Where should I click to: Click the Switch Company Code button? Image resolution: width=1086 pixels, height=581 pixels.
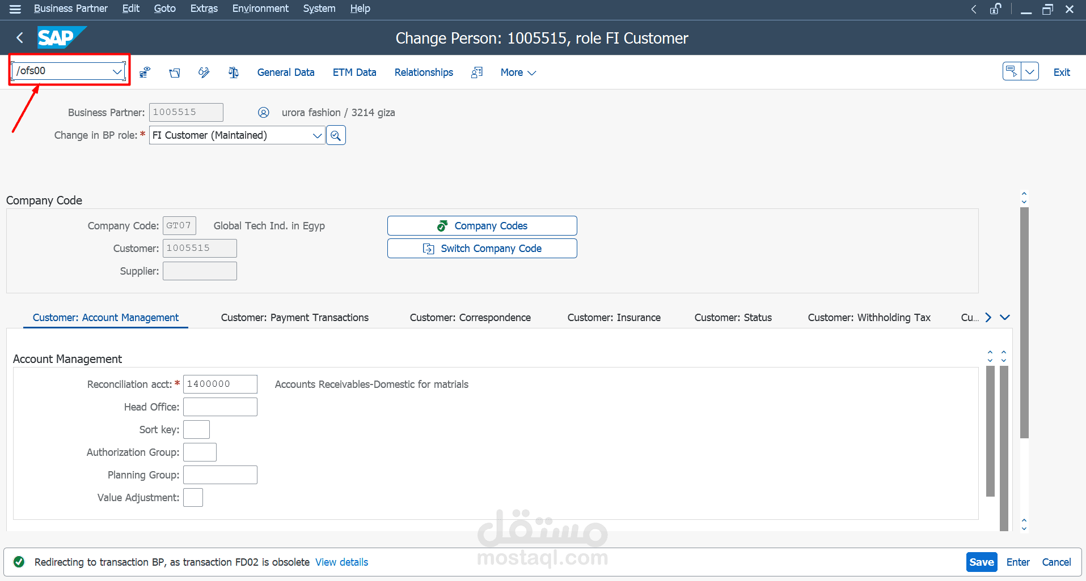tap(482, 249)
